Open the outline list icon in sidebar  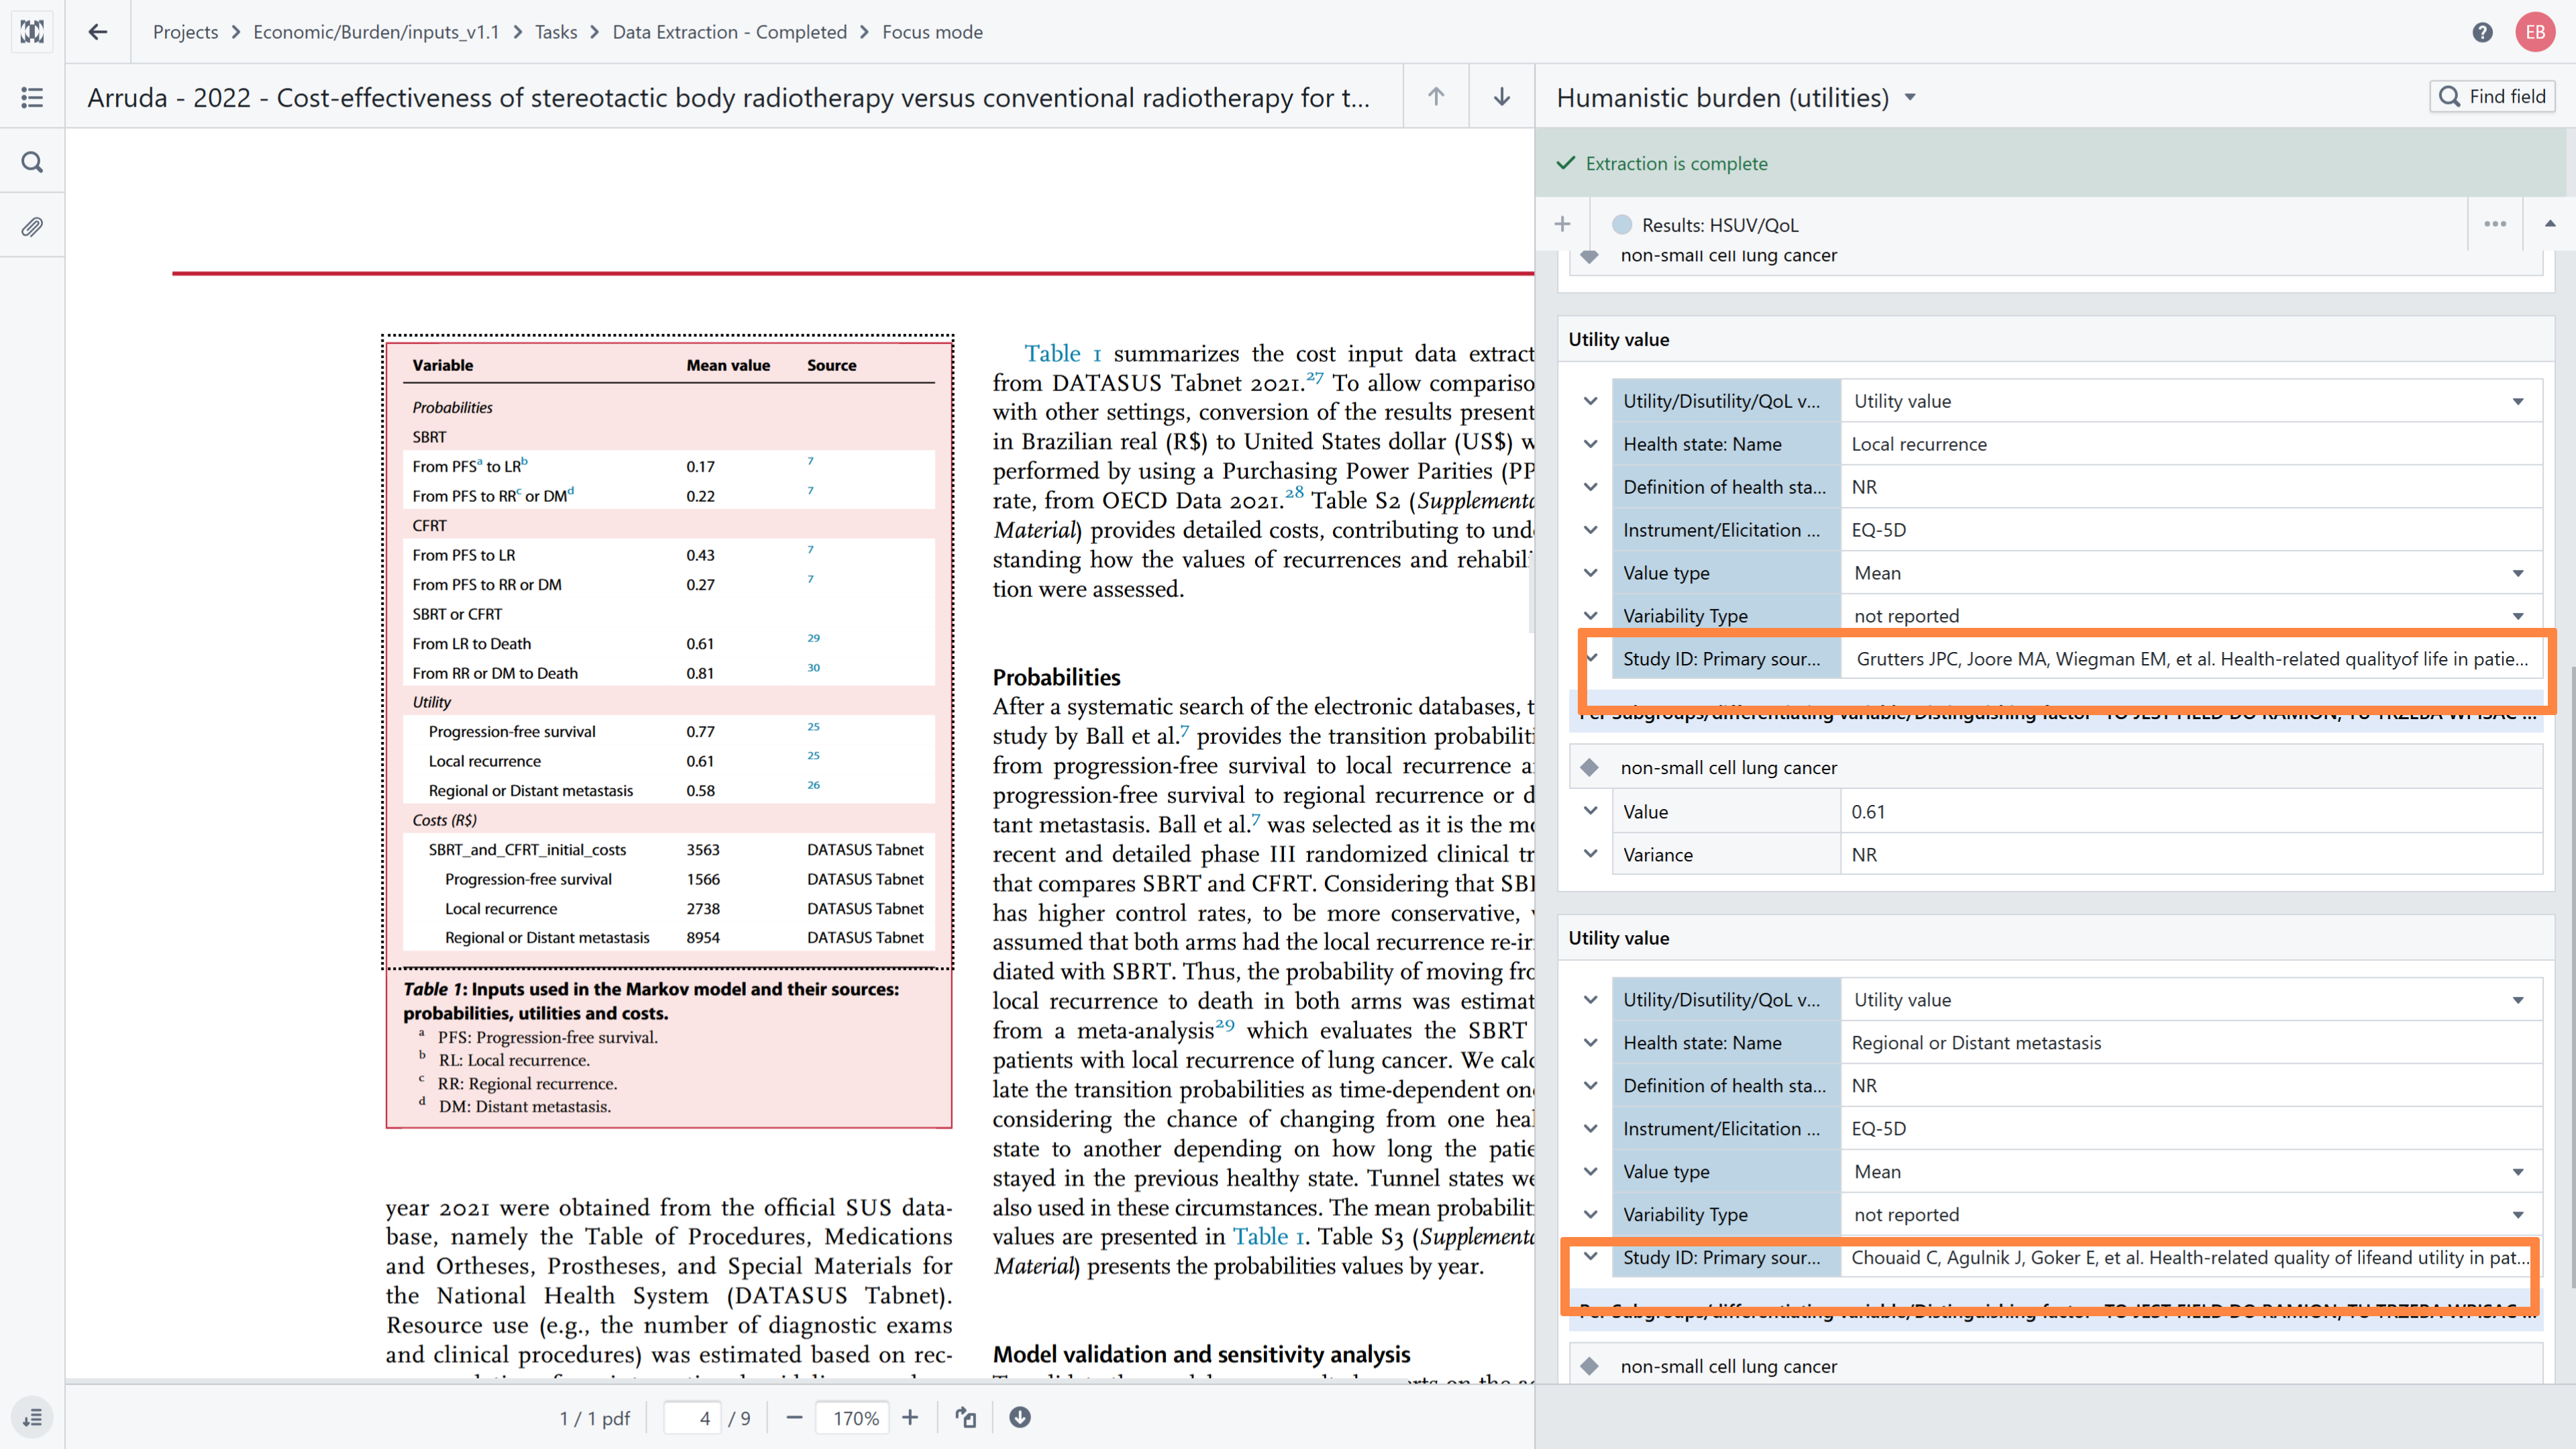click(32, 97)
